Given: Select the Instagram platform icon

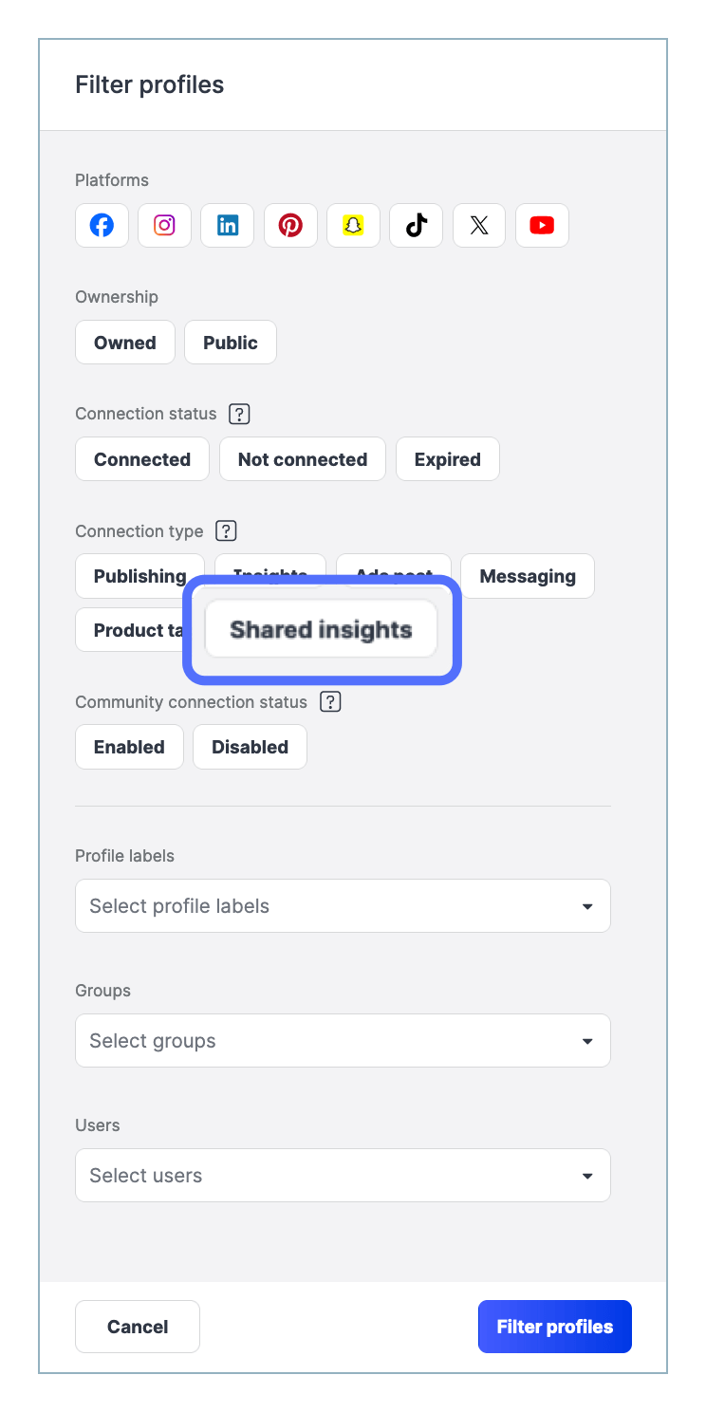Looking at the screenshot, I should [164, 225].
